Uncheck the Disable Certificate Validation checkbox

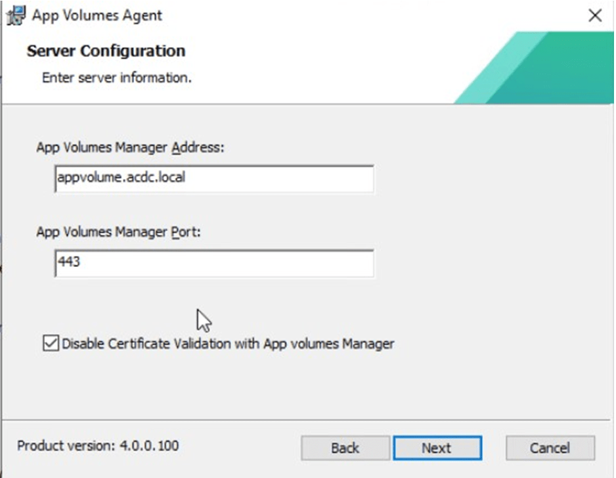click(51, 343)
